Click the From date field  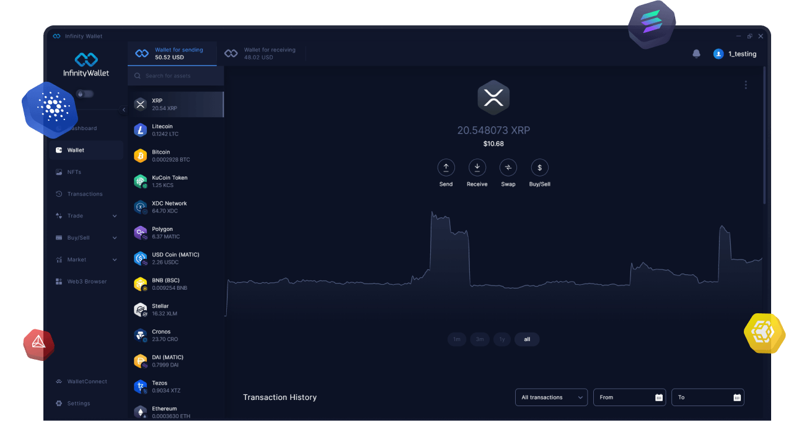point(630,397)
